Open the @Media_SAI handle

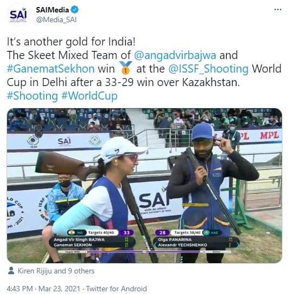pos(56,20)
